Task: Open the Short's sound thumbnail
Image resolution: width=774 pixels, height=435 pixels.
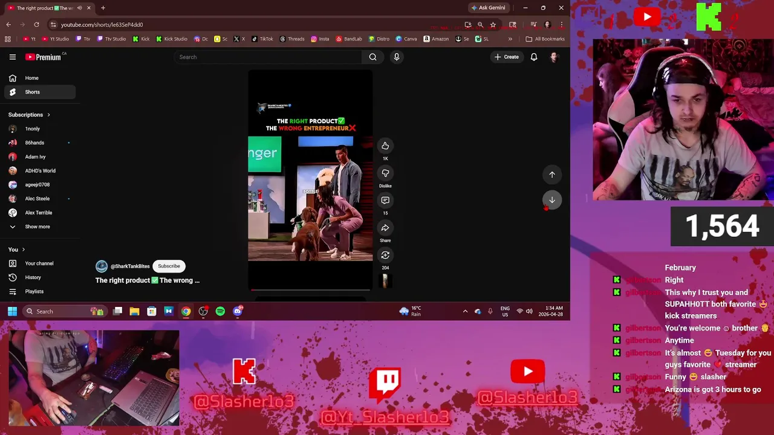Action: (385, 280)
